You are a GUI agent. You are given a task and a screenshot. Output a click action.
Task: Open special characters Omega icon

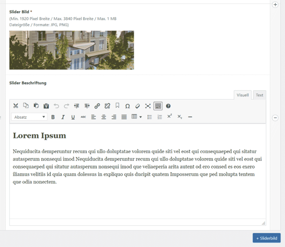[127, 106]
